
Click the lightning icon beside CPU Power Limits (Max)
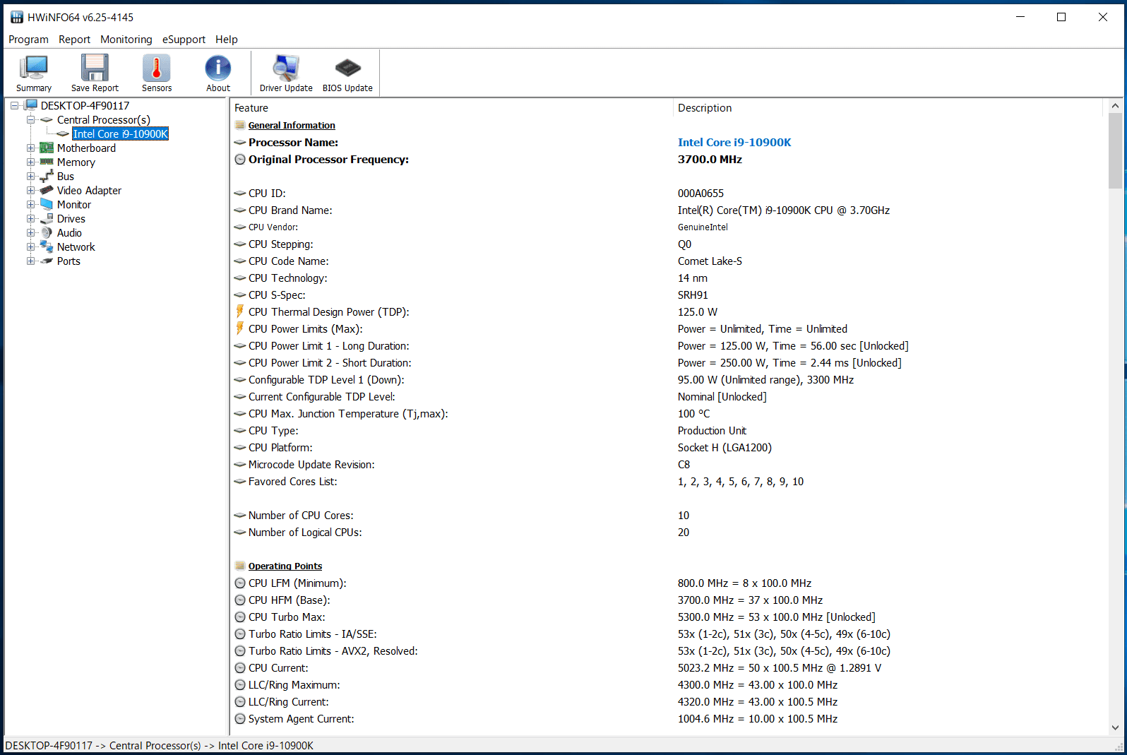point(240,328)
